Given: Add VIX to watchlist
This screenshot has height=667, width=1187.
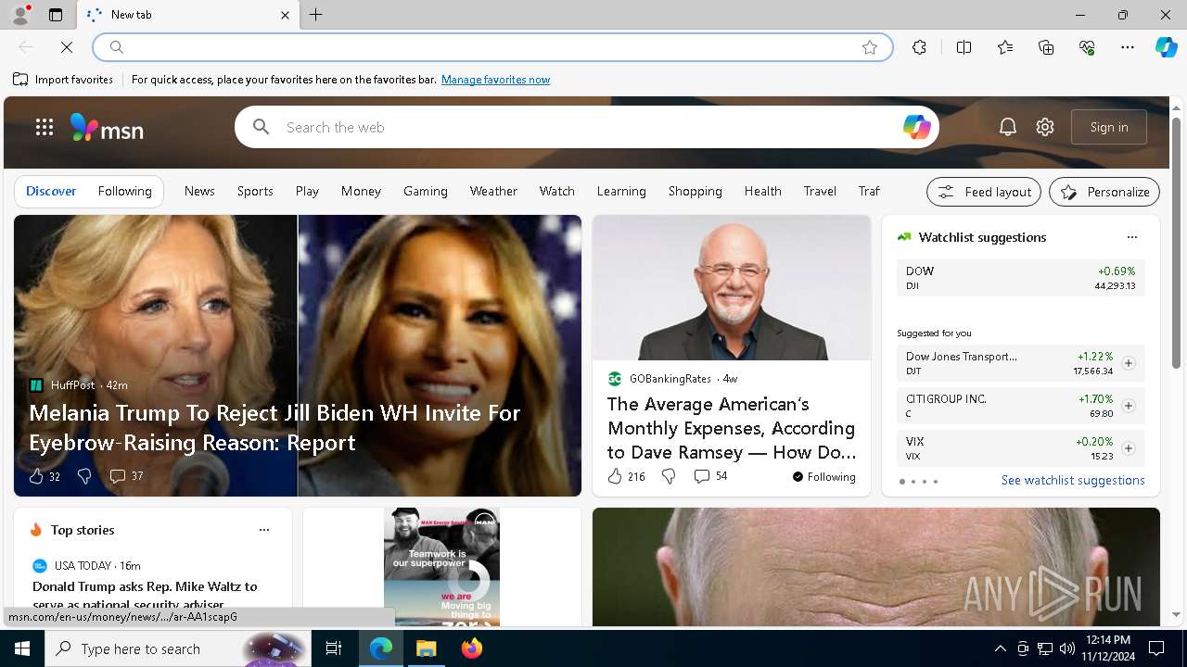Looking at the screenshot, I should pos(1129,448).
